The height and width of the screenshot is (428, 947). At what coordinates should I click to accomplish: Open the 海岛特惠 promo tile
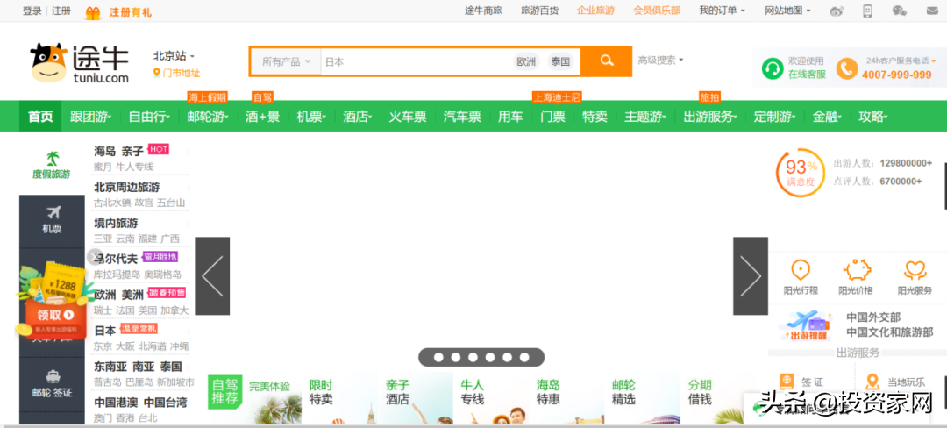click(x=566, y=400)
